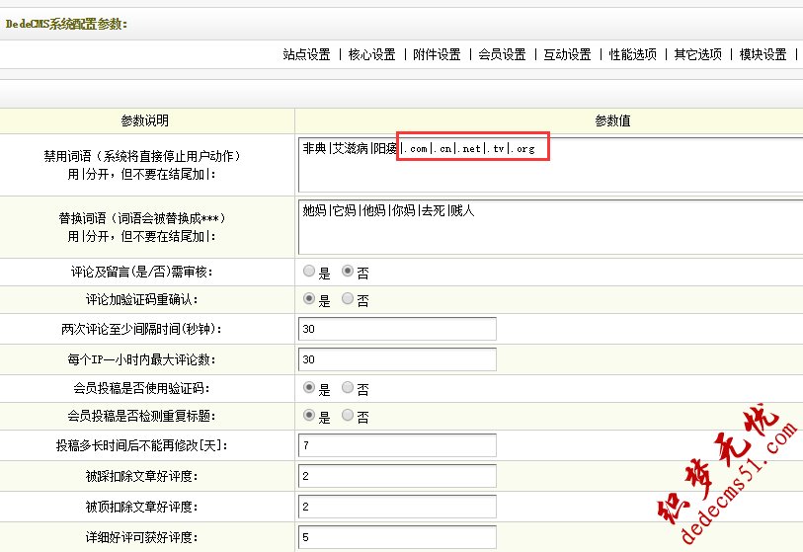Click the 投稿多长时间后不能再修改[天] label
Viewport: 803px width, 552px height.
point(142,445)
